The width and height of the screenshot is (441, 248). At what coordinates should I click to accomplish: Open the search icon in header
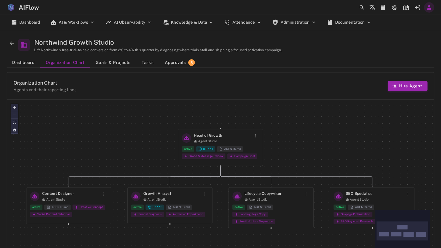click(x=362, y=7)
